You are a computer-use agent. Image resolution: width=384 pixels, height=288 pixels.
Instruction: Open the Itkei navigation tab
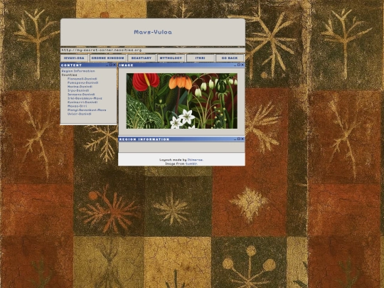click(x=201, y=58)
